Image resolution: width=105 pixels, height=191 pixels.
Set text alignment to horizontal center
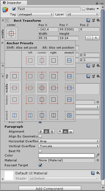click(x=46, y=131)
